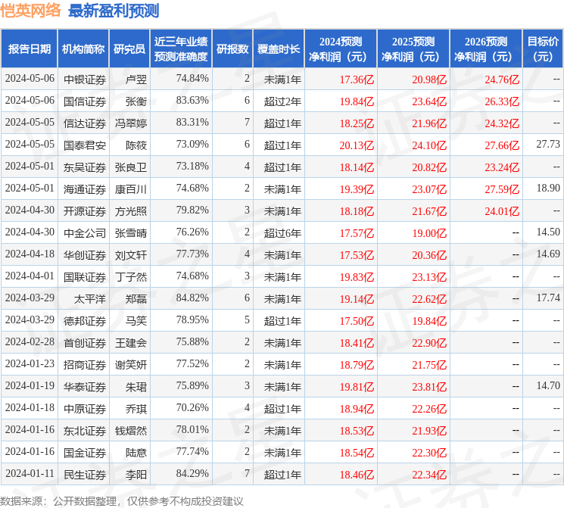Screen dimensions: 564x508
Task: Click analyst name 刘文轩
Action: (130, 255)
